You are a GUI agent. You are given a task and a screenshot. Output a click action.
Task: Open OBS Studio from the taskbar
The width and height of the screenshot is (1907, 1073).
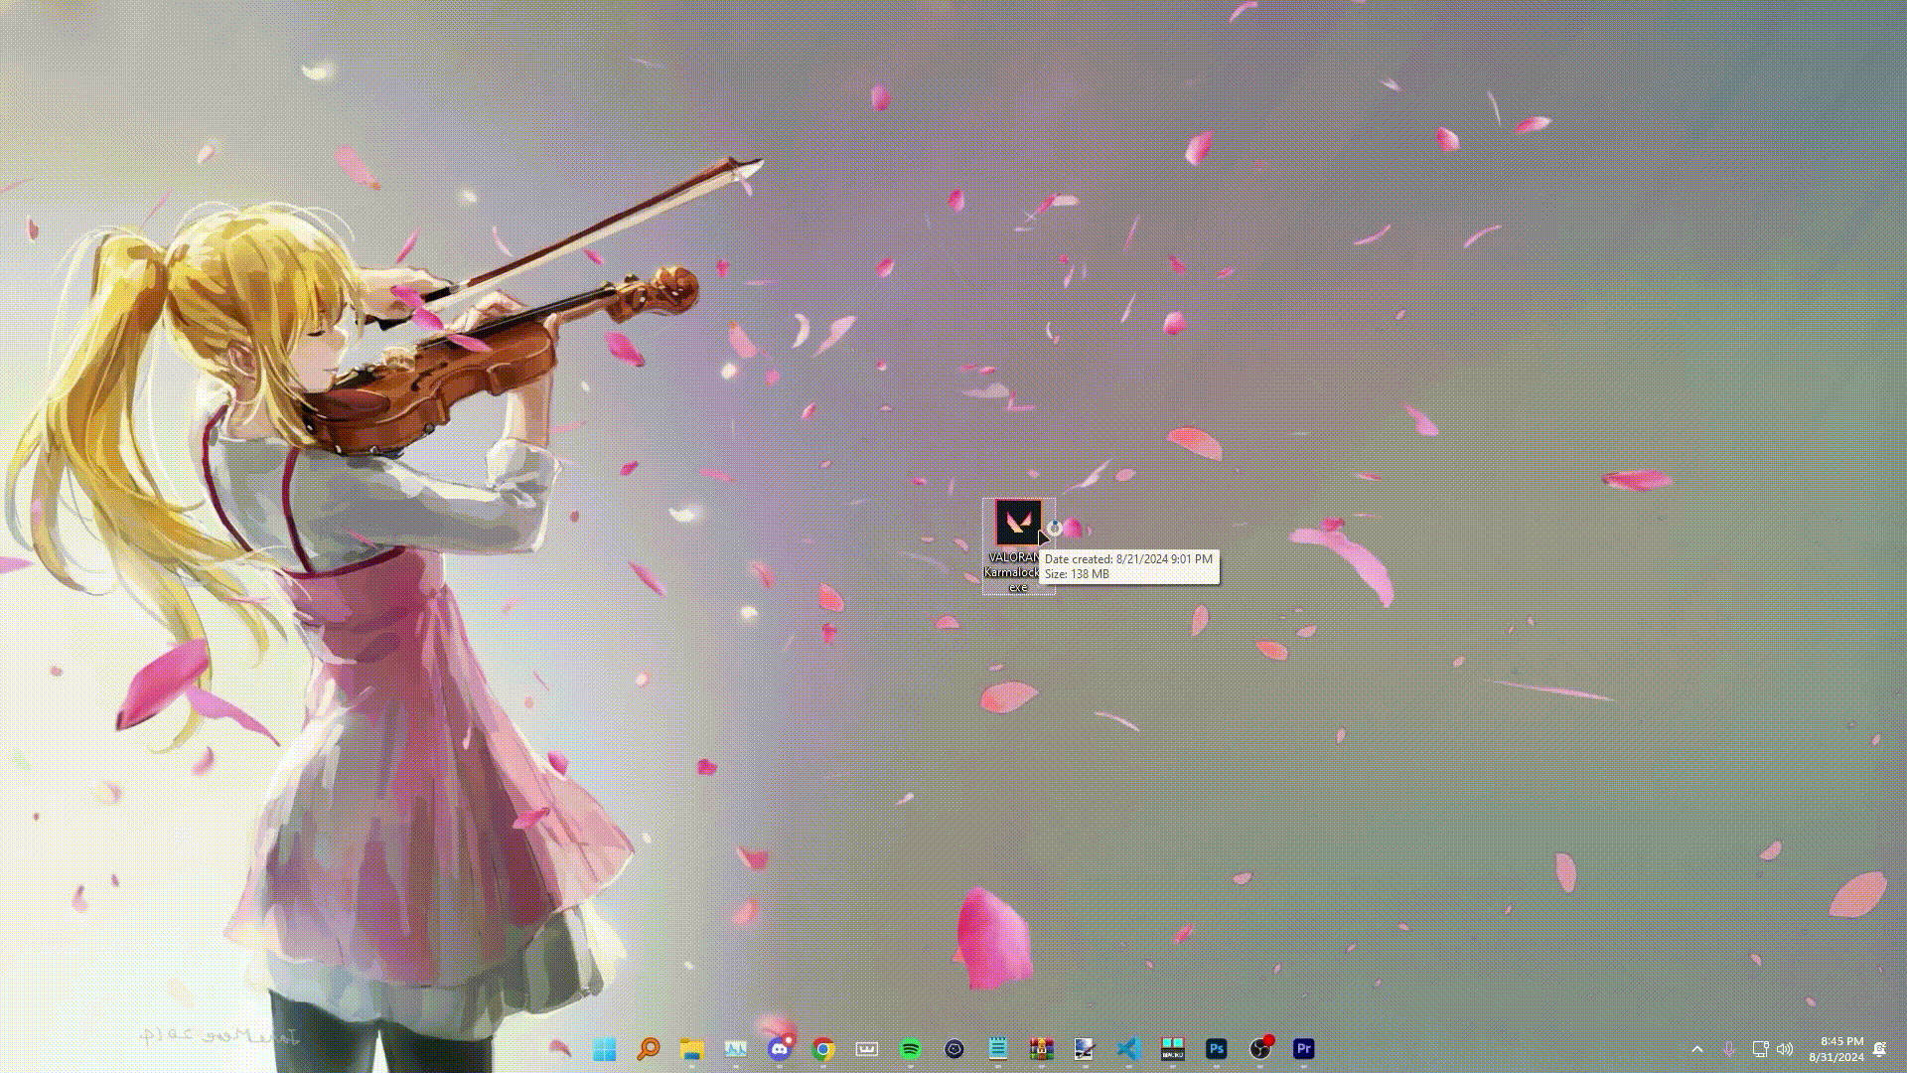(1260, 1049)
